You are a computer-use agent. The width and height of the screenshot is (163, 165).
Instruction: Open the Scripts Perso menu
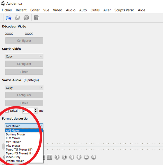(124, 10)
